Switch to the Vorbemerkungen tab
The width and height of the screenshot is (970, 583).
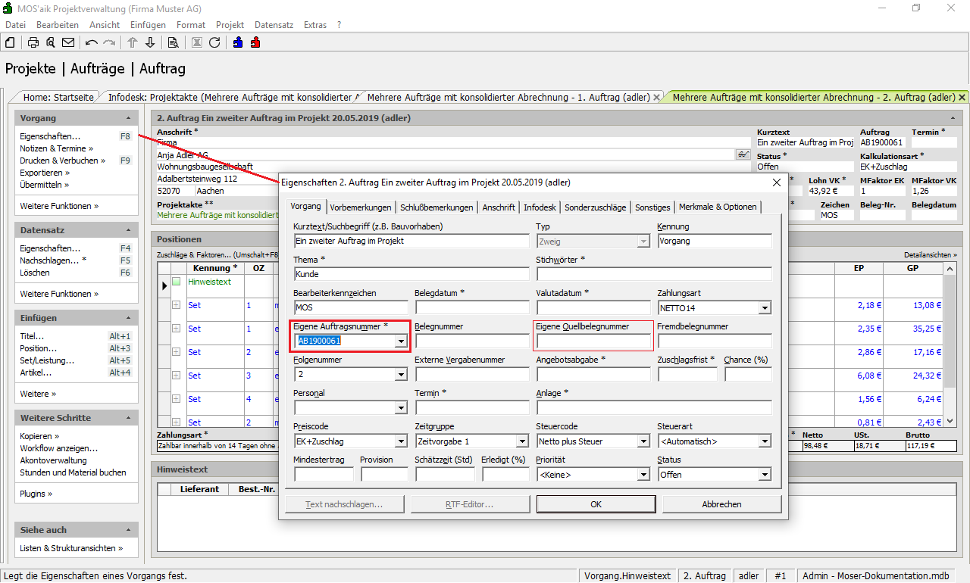pos(361,207)
